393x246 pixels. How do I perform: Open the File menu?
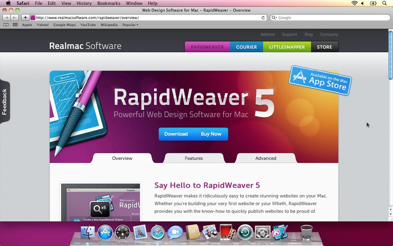point(38,3)
